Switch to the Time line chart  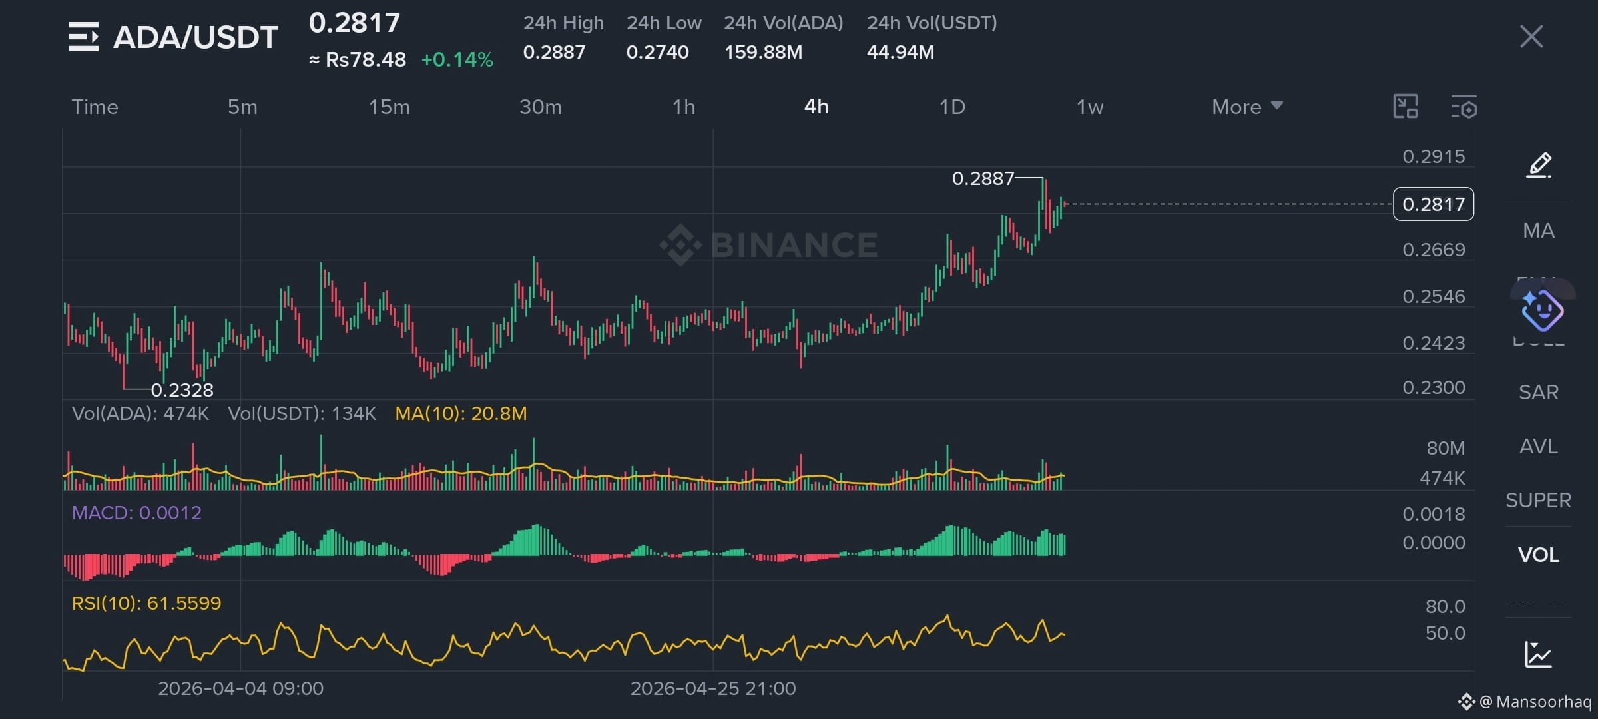95,107
